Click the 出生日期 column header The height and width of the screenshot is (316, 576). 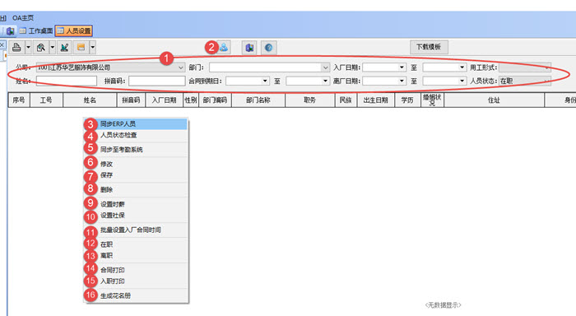pos(376,100)
